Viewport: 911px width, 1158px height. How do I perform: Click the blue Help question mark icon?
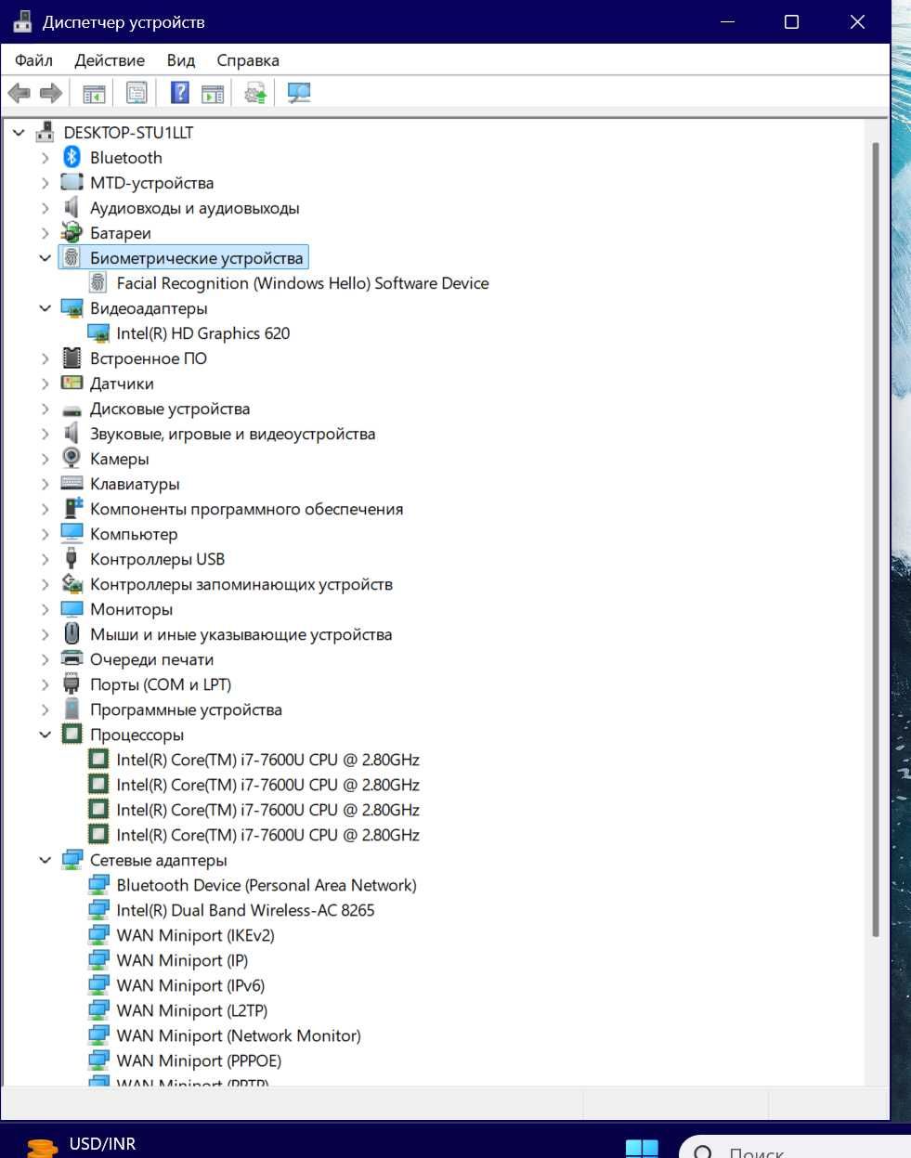(180, 93)
